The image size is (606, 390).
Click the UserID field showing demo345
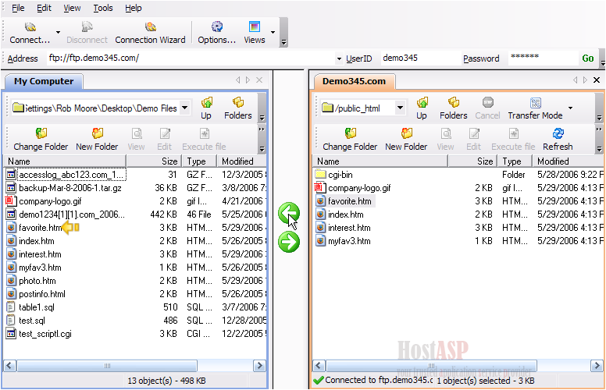point(420,58)
